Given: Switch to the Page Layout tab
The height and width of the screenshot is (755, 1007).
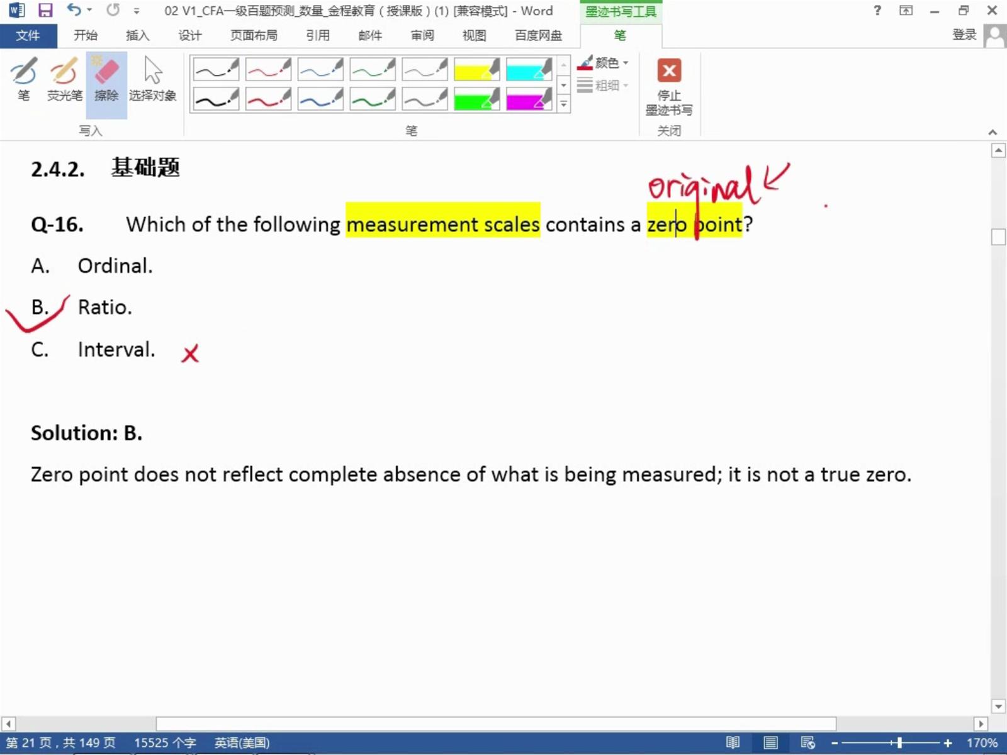Looking at the screenshot, I should point(254,35).
